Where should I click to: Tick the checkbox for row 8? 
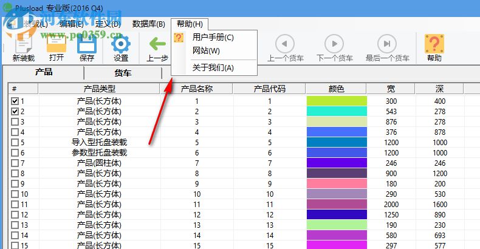(15, 174)
